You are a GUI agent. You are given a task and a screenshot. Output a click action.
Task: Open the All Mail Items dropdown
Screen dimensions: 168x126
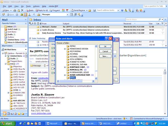[x=26, y=49]
